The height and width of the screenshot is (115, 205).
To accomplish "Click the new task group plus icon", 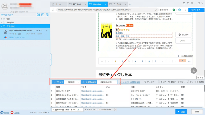I will tap(43, 15).
